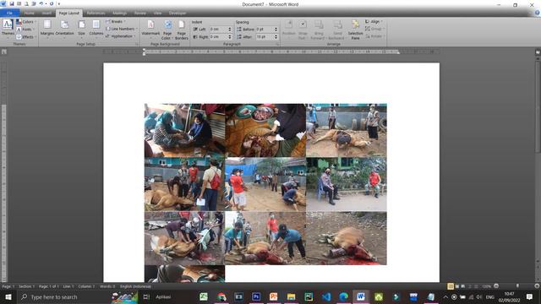Open the Page Color picker
This screenshot has width=541, height=304.
tap(167, 30)
